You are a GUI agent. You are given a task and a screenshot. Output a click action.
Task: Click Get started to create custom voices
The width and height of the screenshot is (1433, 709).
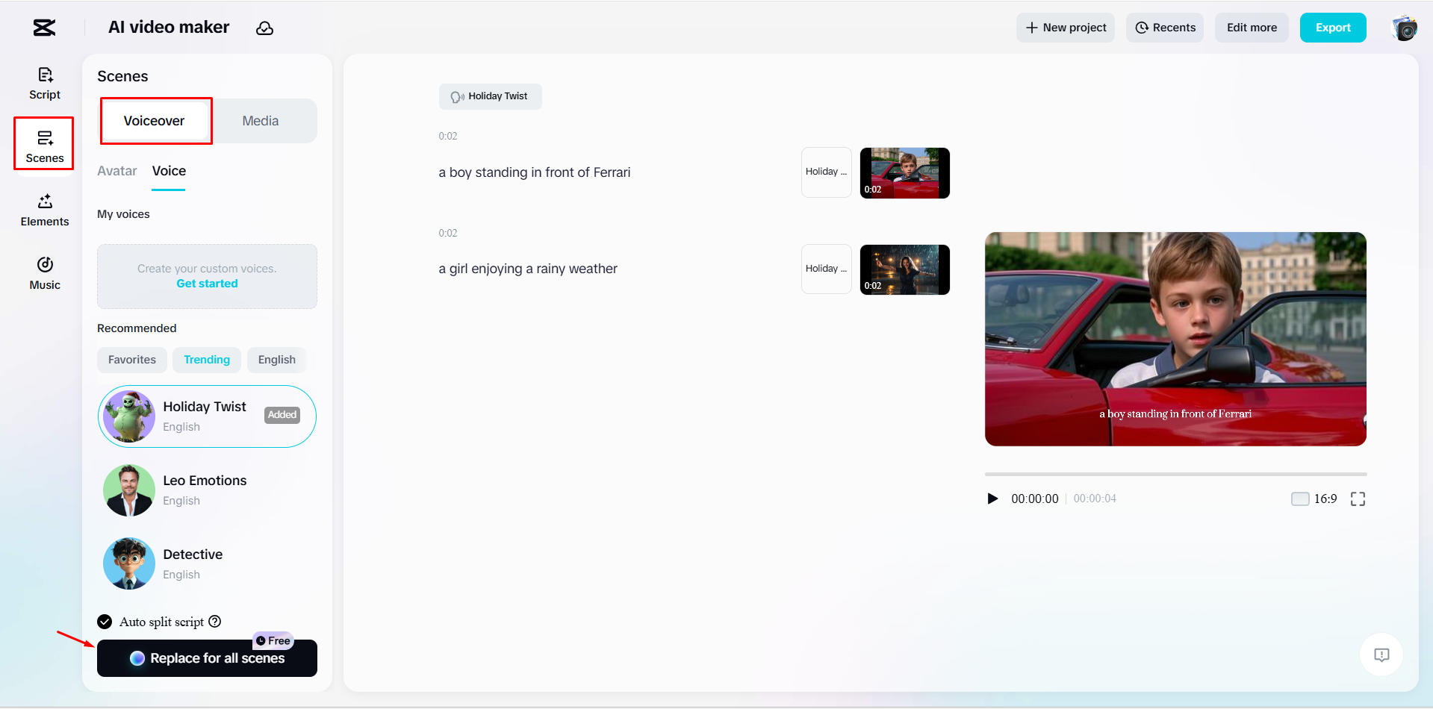[x=207, y=284]
